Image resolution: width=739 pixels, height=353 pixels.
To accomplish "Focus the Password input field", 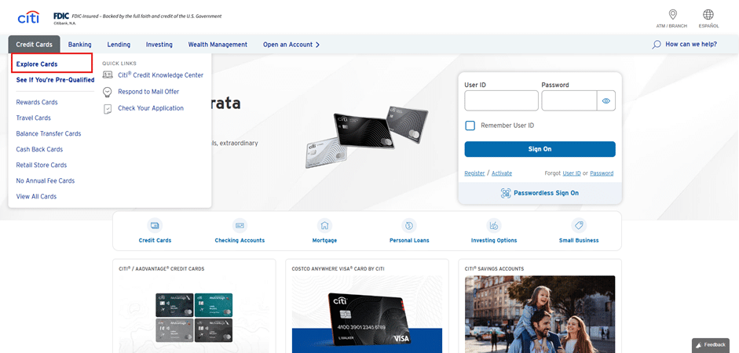I will click(570, 100).
